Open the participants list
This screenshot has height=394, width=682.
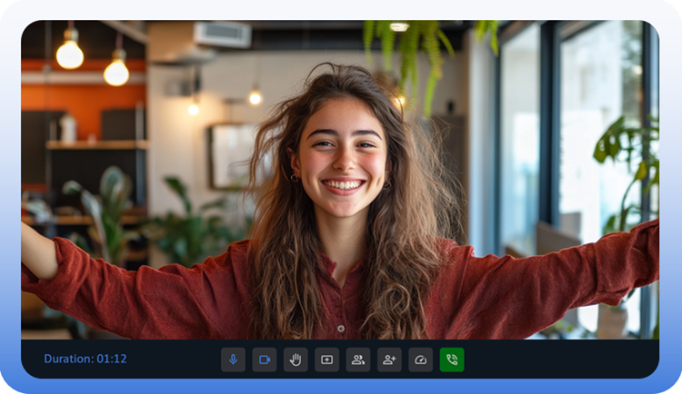pyautogui.click(x=358, y=360)
